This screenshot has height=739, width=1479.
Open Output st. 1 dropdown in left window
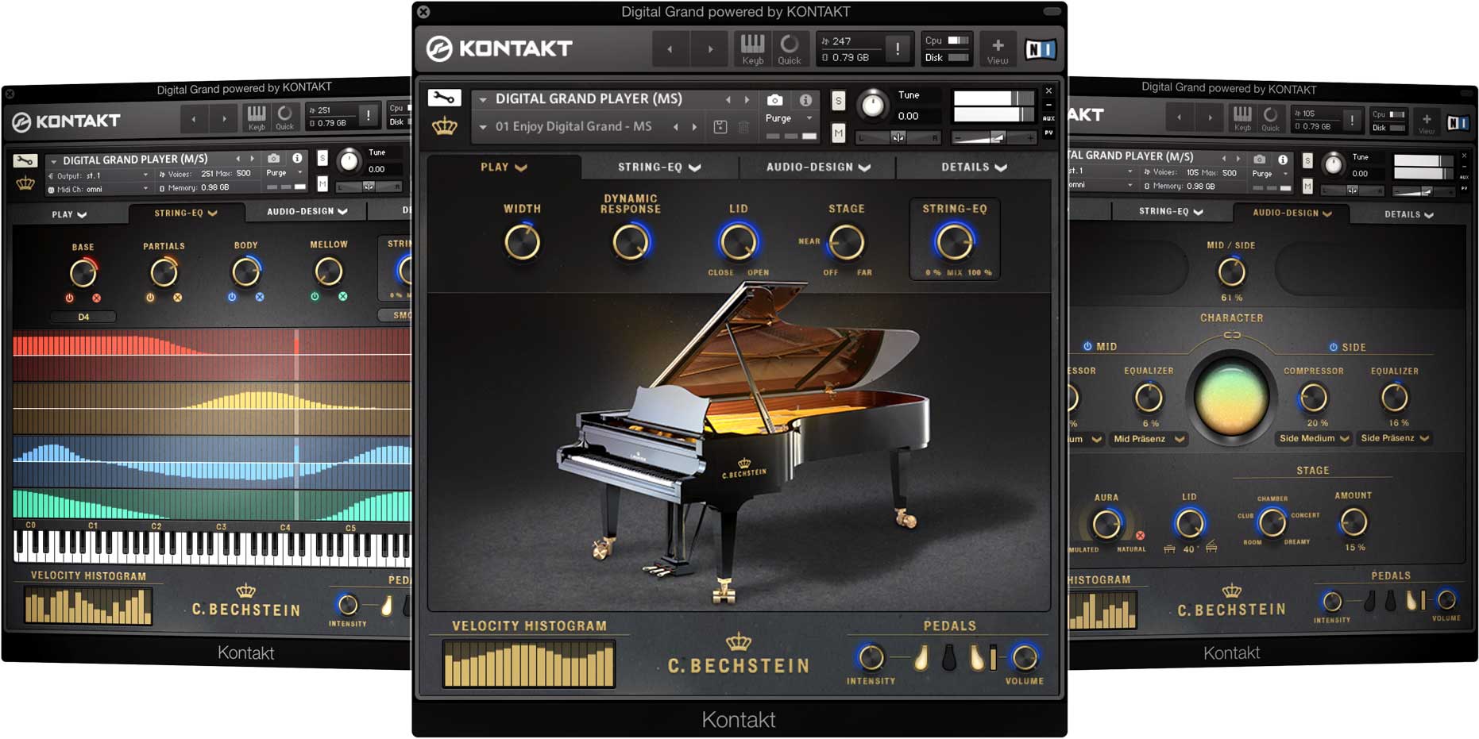click(98, 175)
